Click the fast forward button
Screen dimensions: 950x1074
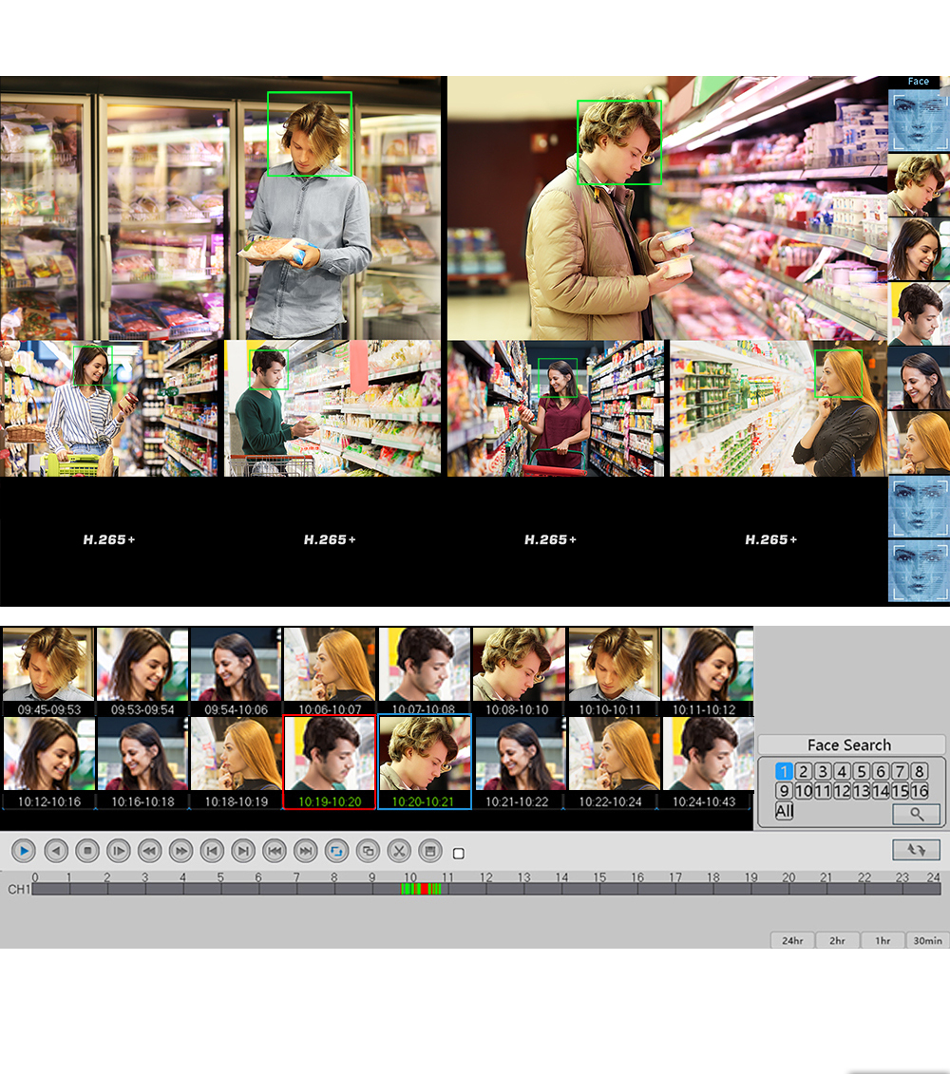point(180,851)
